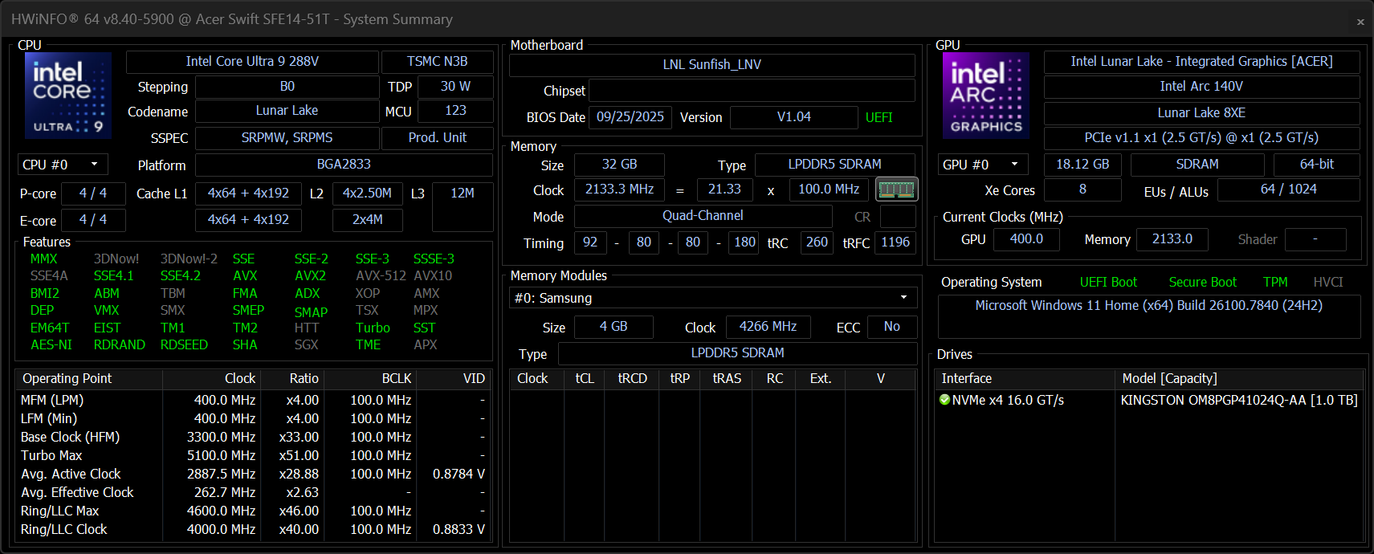Click the TSMC N3B field
Viewport: 1374px width, 554px height.
click(x=438, y=62)
